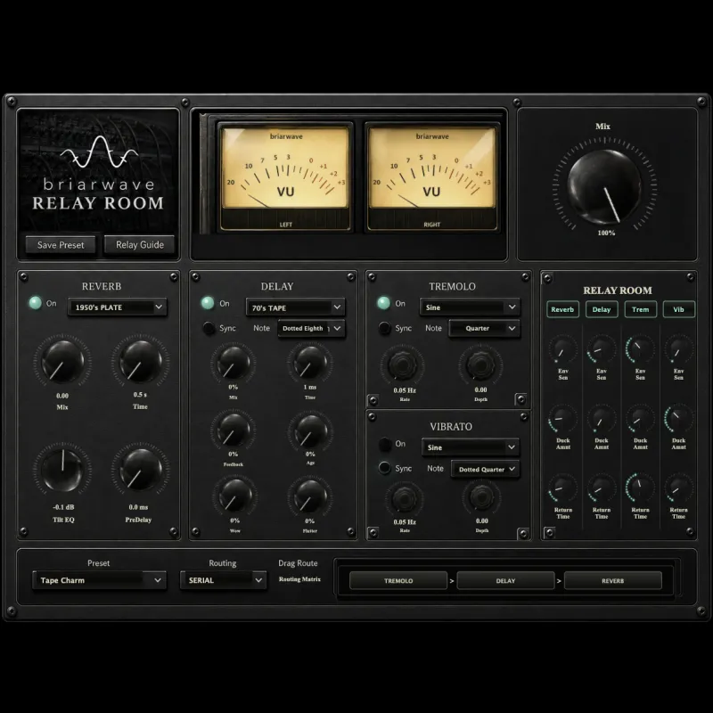Open the Vibrato Sine waveform dropdown

[x=471, y=447]
